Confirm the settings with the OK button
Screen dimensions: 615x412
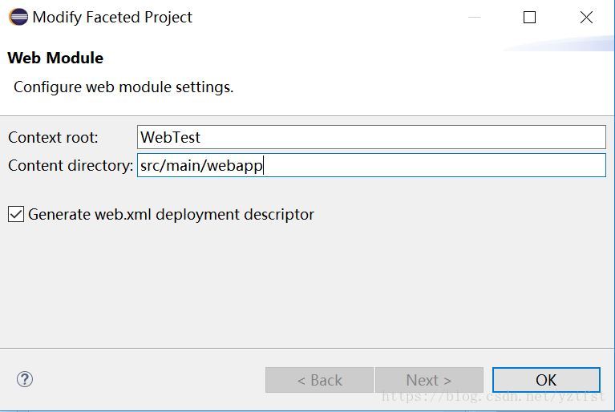(546, 380)
